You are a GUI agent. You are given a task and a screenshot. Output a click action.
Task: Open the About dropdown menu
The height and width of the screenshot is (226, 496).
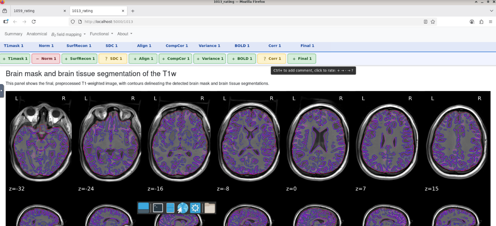coord(125,34)
